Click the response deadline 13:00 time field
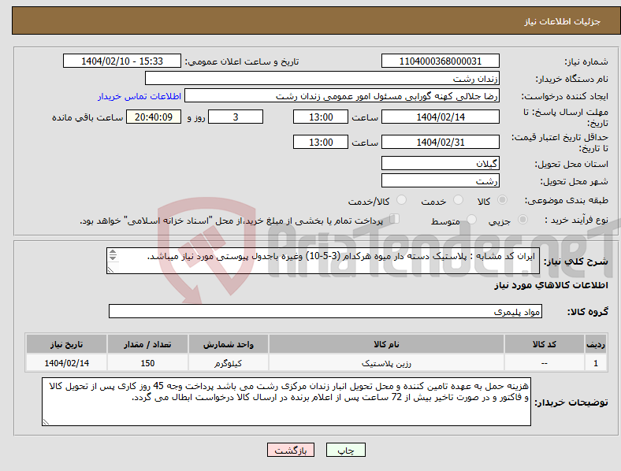 (x=321, y=117)
